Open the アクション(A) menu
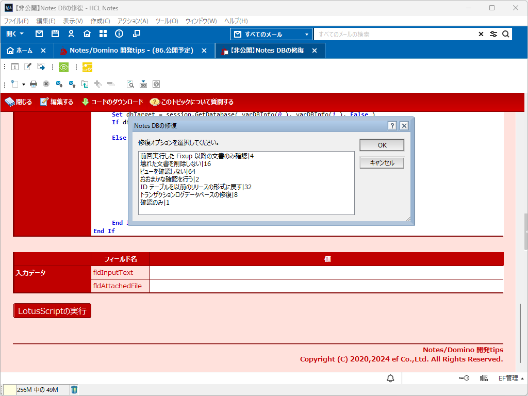 coord(133,21)
